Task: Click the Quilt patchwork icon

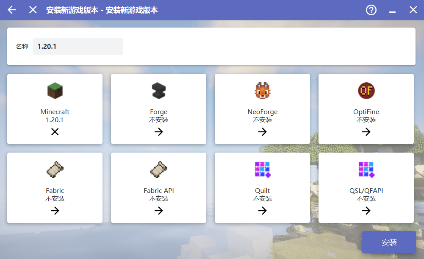Action: (263, 170)
